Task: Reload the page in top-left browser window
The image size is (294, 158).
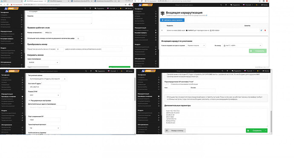Action: point(8,5)
